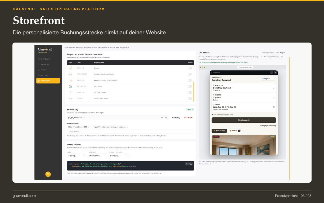This screenshot has height=203, width=324.
Task: Click the ACTIVE status badge
Action: [190, 109]
